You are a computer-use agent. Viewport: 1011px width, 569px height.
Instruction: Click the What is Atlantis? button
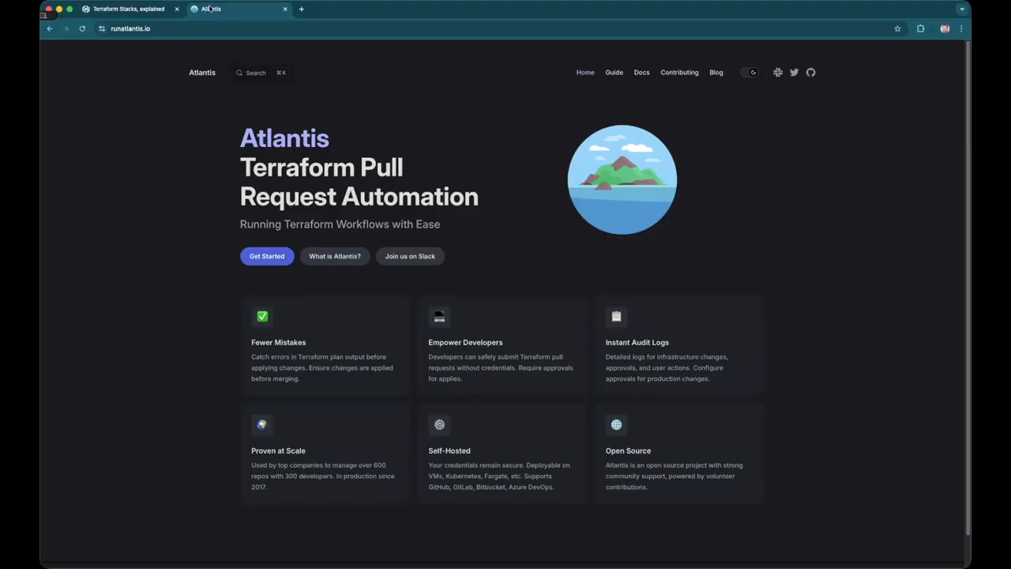pos(334,256)
